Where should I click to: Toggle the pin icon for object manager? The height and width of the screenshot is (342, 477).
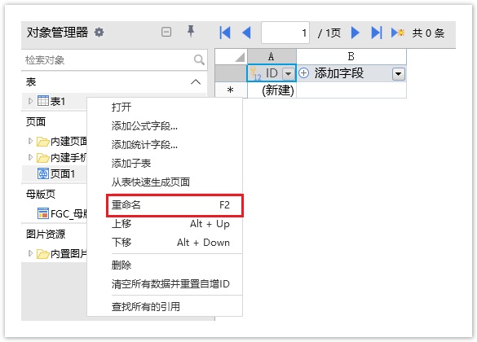coord(191,31)
